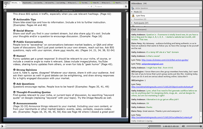Image resolution: width=203 pixels, height=129 pixels.
Task: Expand the Presenters (0) group
Action: (x=132, y=19)
